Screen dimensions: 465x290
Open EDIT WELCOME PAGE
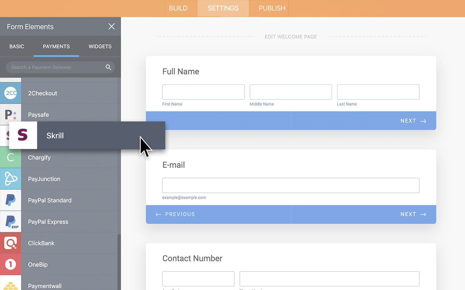pos(291,36)
